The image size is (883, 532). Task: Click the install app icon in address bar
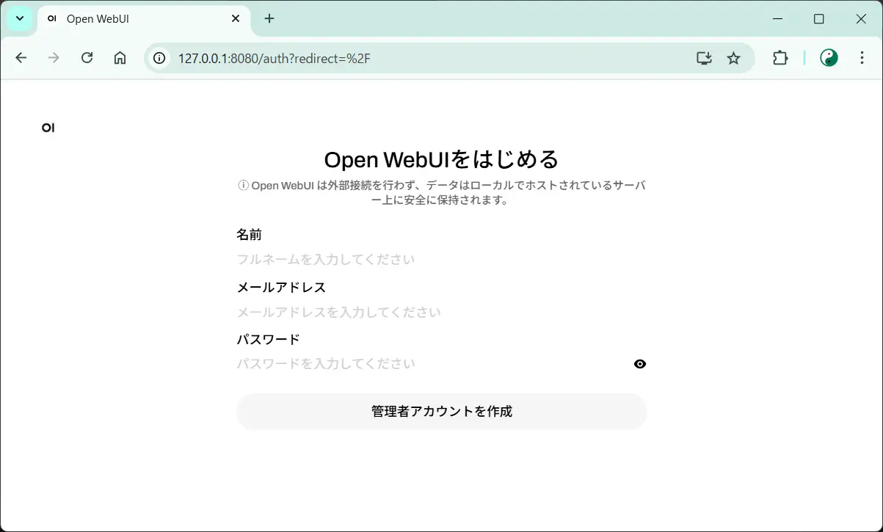[x=704, y=58]
